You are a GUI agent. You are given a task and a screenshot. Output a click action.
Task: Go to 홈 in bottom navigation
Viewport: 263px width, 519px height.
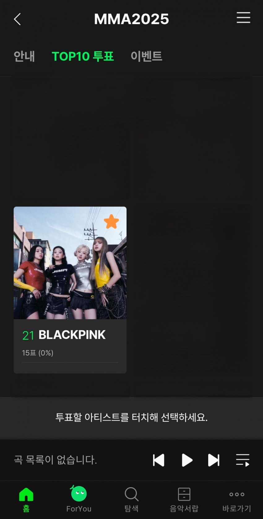(26, 500)
